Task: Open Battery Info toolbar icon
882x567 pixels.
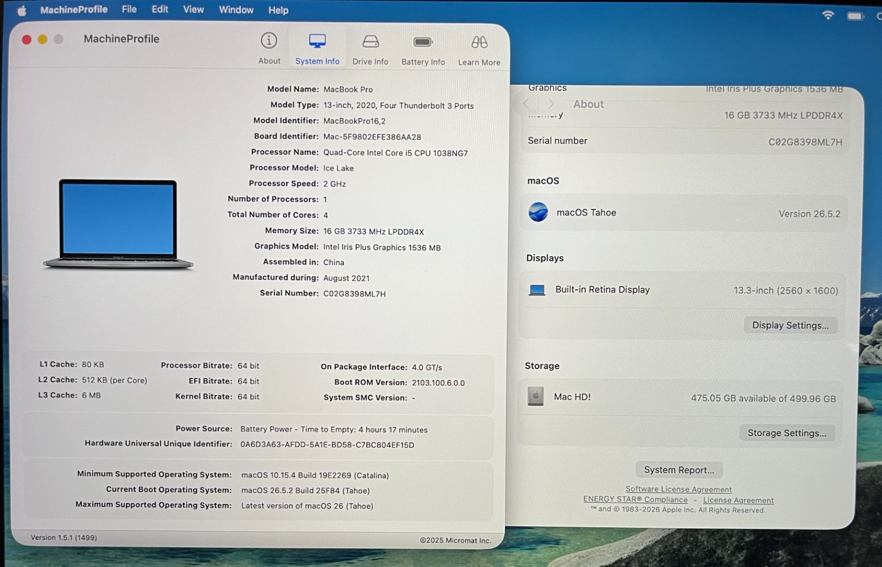Action: [x=423, y=42]
